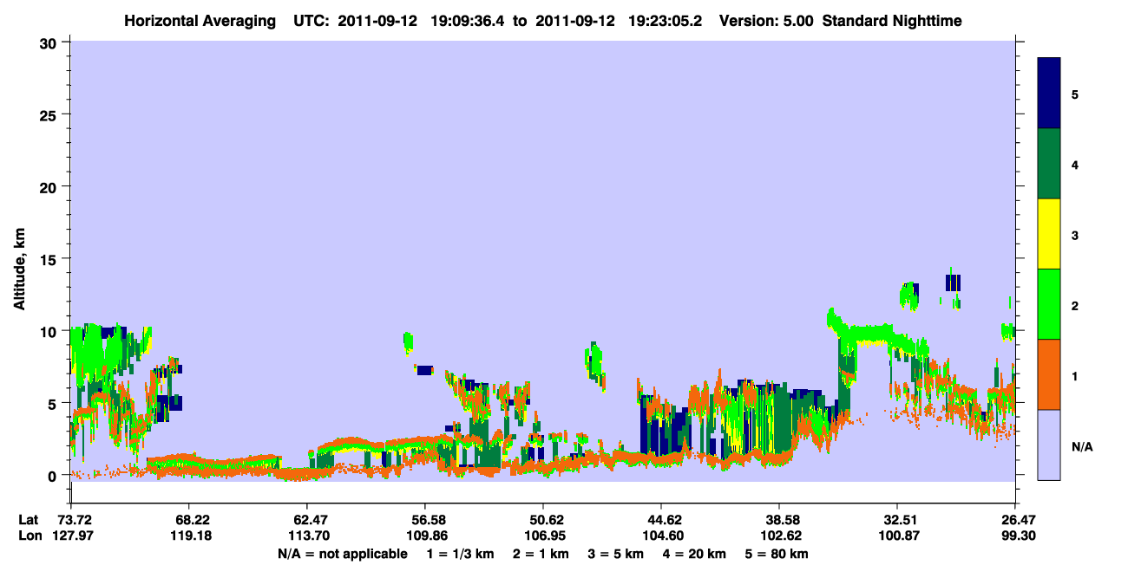Click longitude value 119.18
The width and height of the screenshot is (1128, 578).
coord(189,536)
